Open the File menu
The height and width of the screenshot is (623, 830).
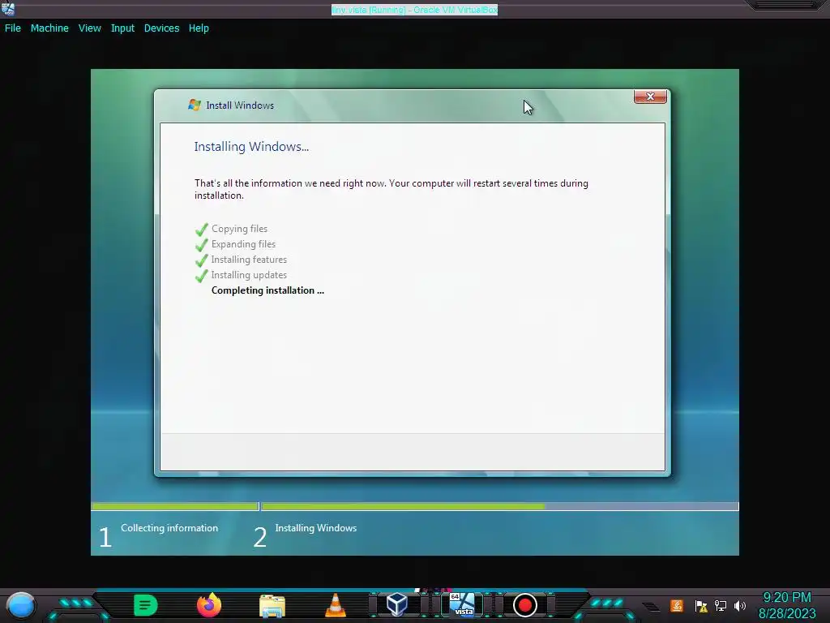click(13, 28)
